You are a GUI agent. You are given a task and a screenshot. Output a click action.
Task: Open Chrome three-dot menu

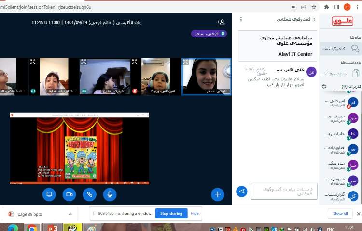357,7
